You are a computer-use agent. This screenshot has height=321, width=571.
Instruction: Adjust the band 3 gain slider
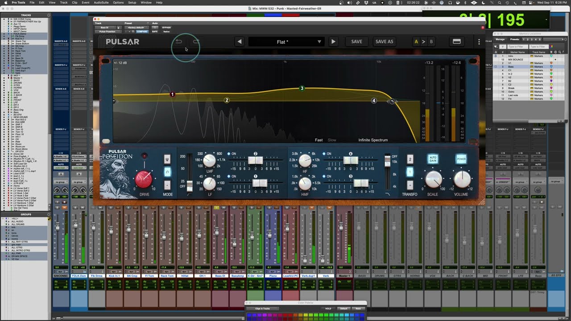click(362, 183)
